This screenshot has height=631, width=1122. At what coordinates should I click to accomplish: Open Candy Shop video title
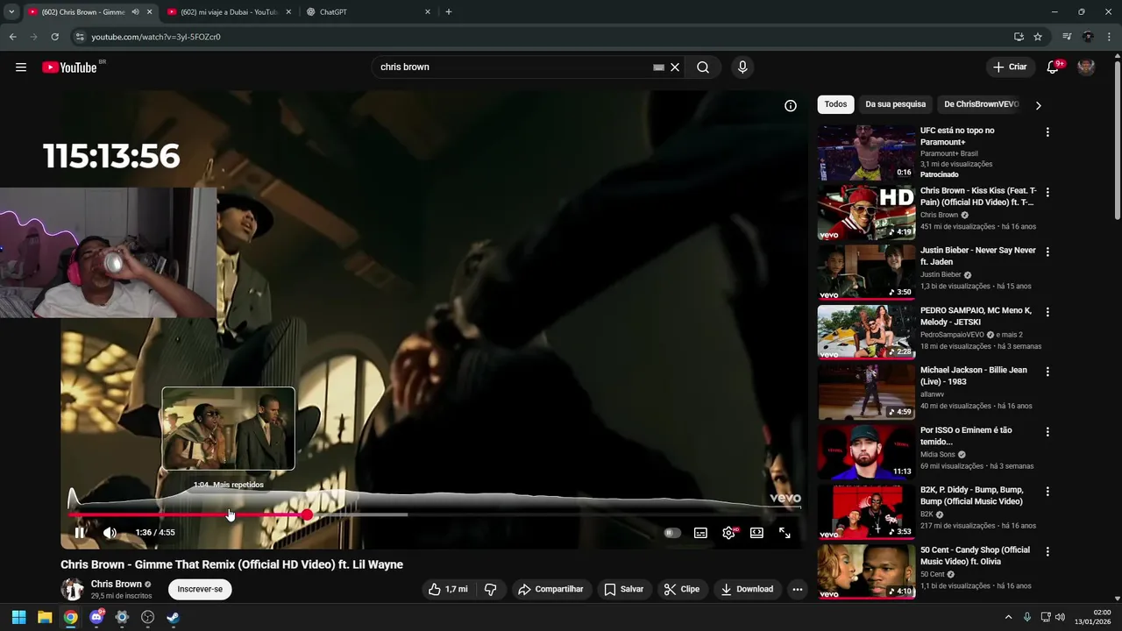click(x=976, y=556)
